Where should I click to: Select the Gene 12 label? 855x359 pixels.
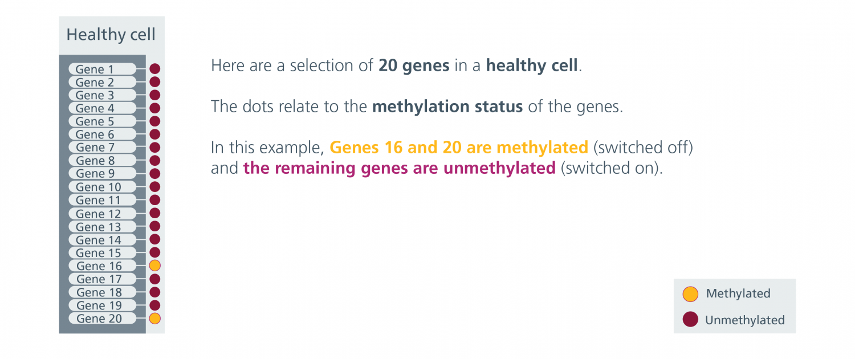(x=103, y=213)
